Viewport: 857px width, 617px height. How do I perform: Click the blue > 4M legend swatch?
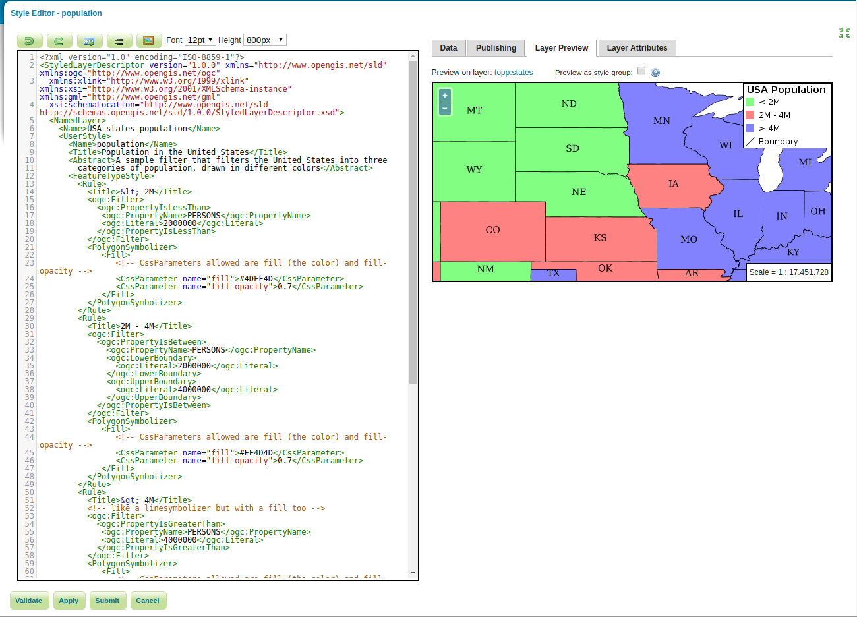750,129
